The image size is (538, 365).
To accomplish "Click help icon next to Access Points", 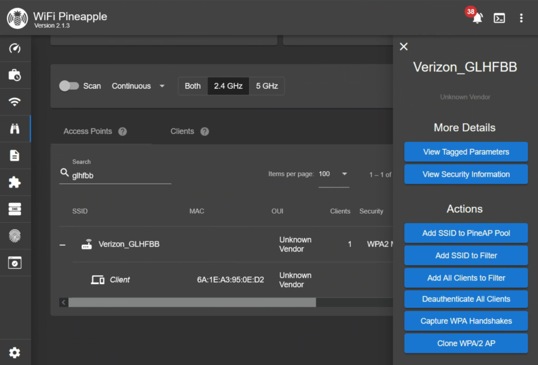I will pyautogui.click(x=122, y=131).
